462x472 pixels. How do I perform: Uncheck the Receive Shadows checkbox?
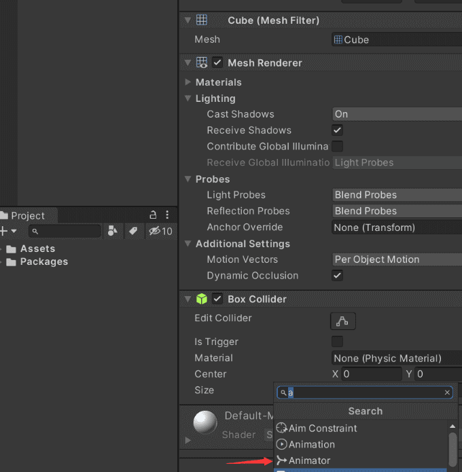click(338, 130)
